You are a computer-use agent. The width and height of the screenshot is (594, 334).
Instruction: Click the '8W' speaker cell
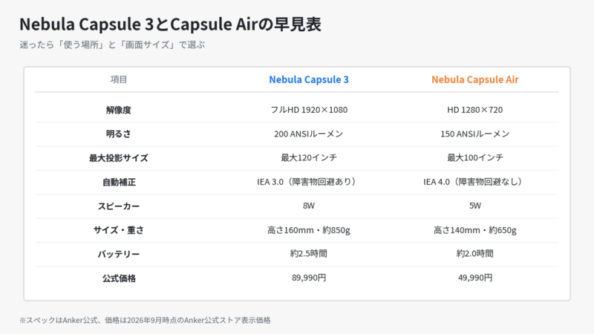309,206
